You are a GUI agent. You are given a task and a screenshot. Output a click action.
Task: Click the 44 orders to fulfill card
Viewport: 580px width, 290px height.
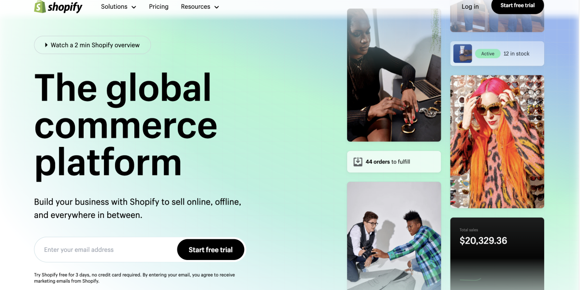pos(394,162)
